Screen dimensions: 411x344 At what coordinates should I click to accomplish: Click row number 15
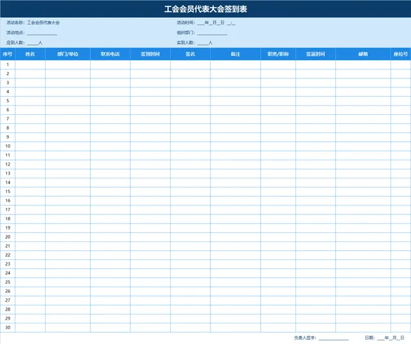pyautogui.click(x=8, y=191)
